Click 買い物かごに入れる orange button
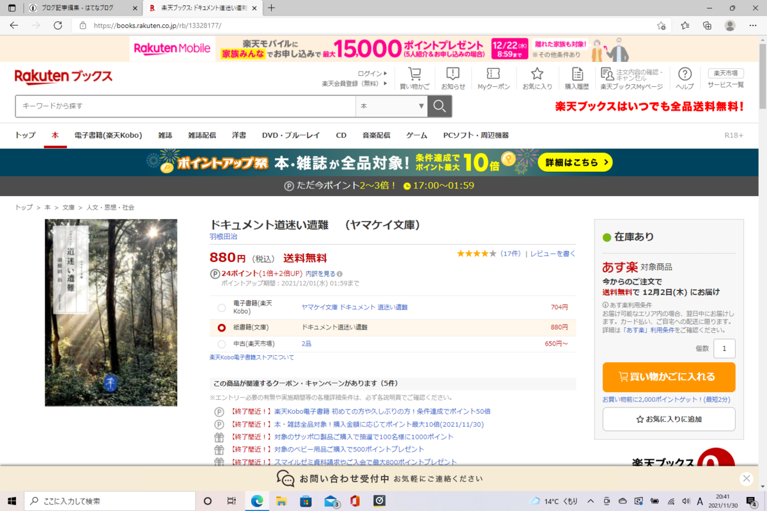The height and width of the screenshot is (511, 767). (669, 377)
